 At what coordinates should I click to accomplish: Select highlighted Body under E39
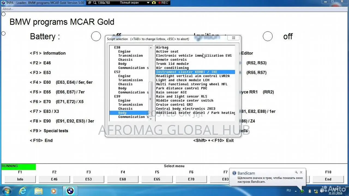point(129,113)
